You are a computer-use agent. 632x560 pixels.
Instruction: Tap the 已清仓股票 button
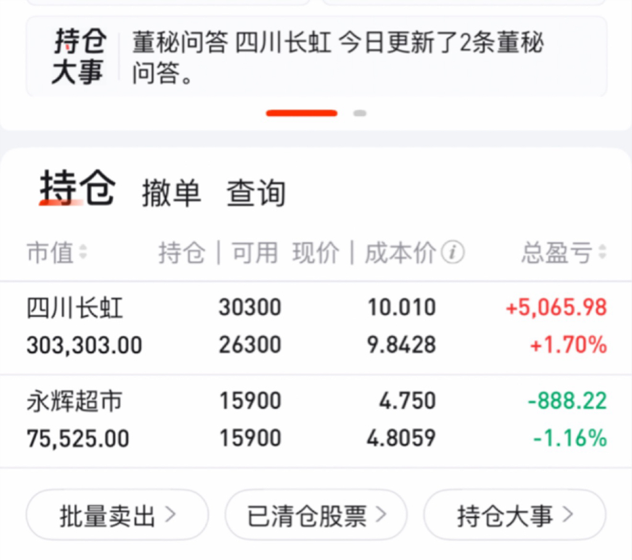click(316, 515)
